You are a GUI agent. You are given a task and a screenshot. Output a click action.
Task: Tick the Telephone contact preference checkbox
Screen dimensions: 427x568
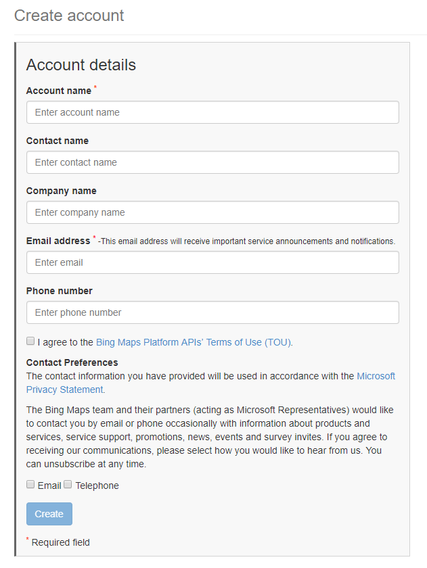pyautogui.click(x=68, y=484)
